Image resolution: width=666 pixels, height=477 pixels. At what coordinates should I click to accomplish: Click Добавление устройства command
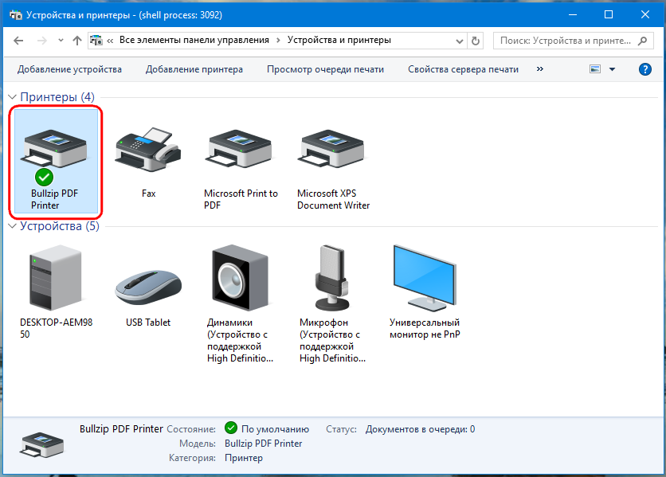(x=69, y=69)
